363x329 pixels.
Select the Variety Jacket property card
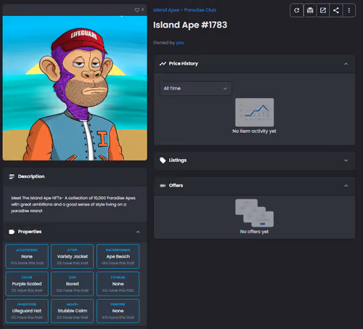click(73, 256)
